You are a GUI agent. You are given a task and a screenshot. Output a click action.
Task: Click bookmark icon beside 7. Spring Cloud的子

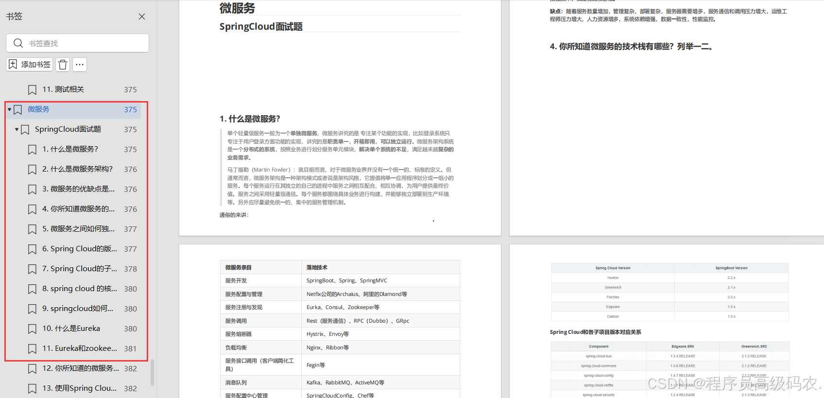point(32,269)
